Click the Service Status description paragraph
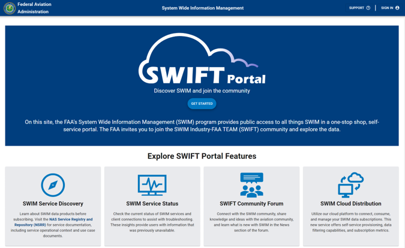Screen dimensions: 405x248 point(152,222)
